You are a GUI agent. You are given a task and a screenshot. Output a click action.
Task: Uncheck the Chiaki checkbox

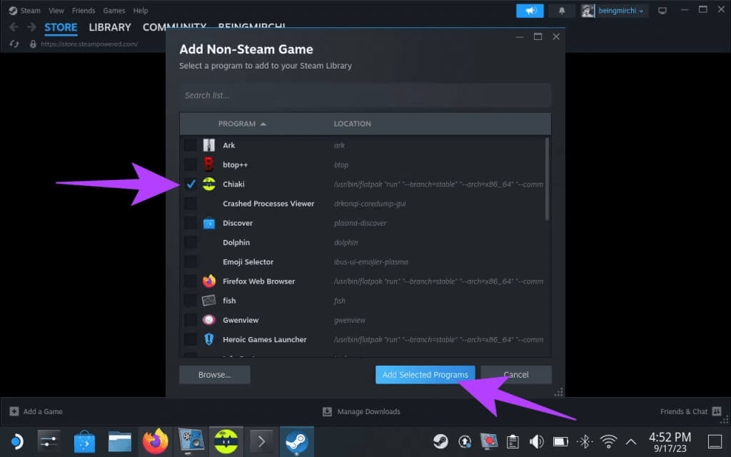[190, 184]
